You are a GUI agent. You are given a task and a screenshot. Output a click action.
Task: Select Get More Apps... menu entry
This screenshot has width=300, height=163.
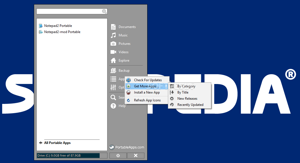pos(147,86)
